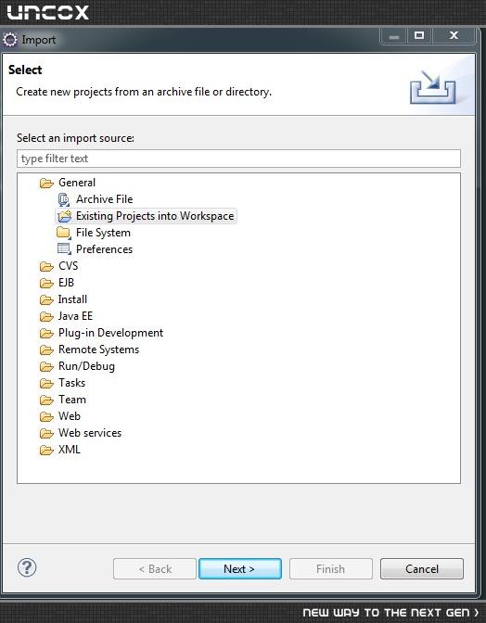
Task: Open the help question mark icon
Action: pyautogui.click(x=27, y=567)
